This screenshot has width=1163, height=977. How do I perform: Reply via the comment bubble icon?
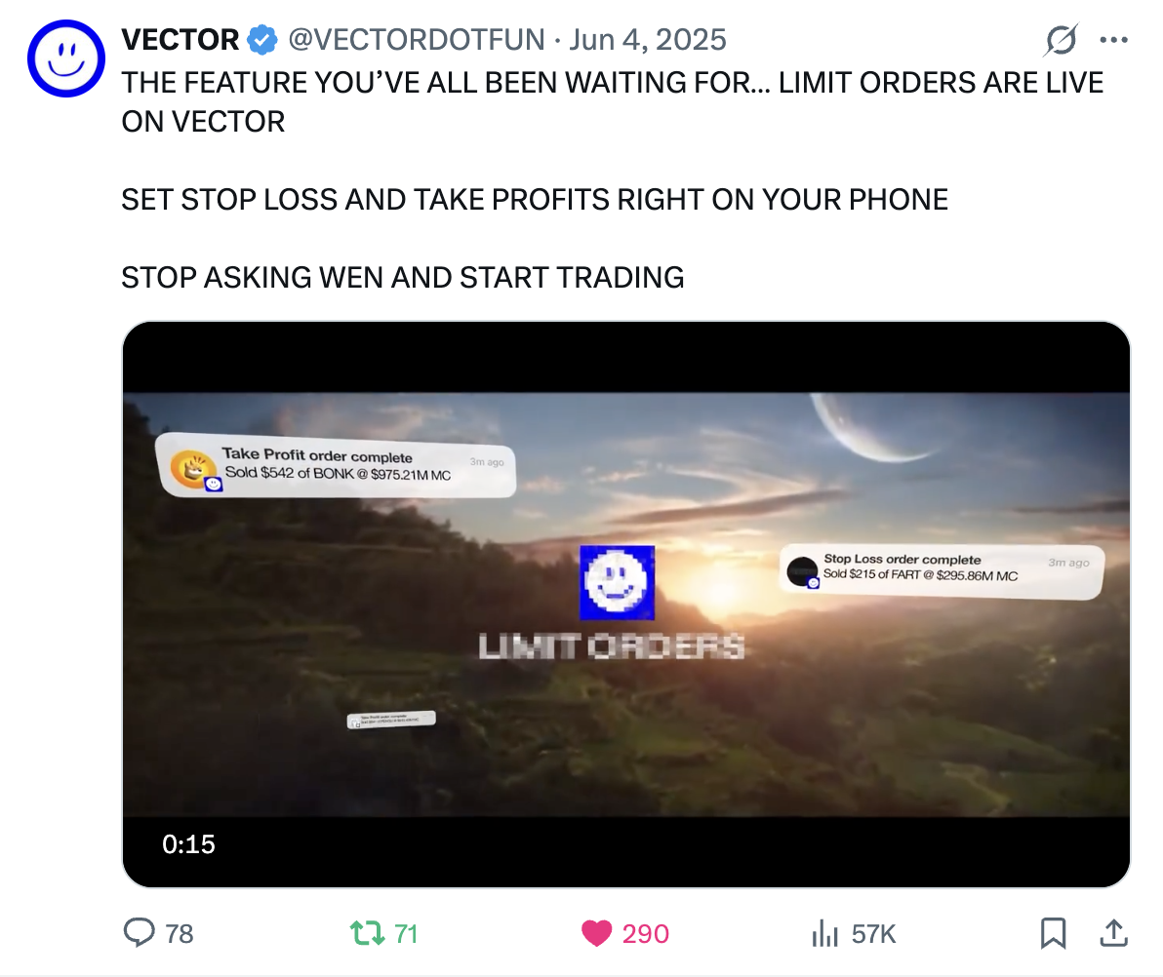(x=139, y=932)
